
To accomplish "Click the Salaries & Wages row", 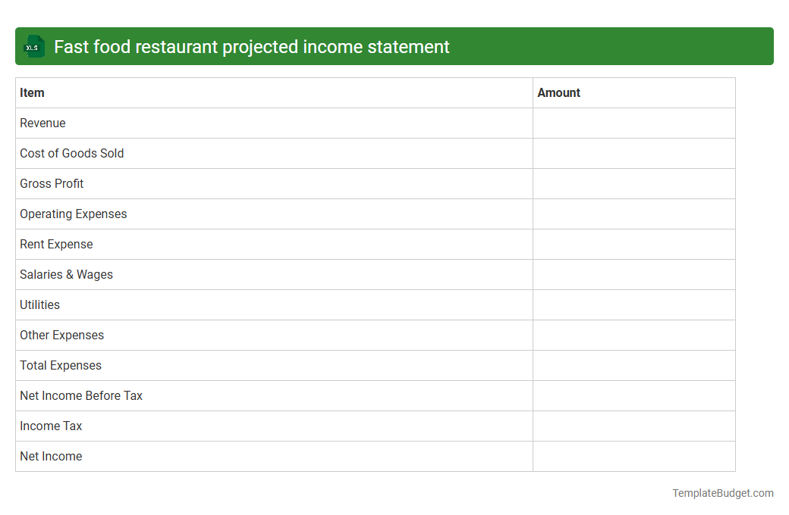I will click(66, 274).
